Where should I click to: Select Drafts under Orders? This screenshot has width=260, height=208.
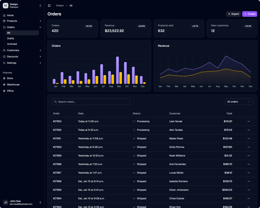coord(11,38)
